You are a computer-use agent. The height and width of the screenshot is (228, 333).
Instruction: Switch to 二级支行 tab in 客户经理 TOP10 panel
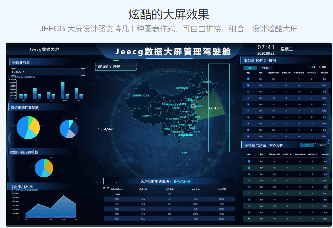(x=322, y=145)
